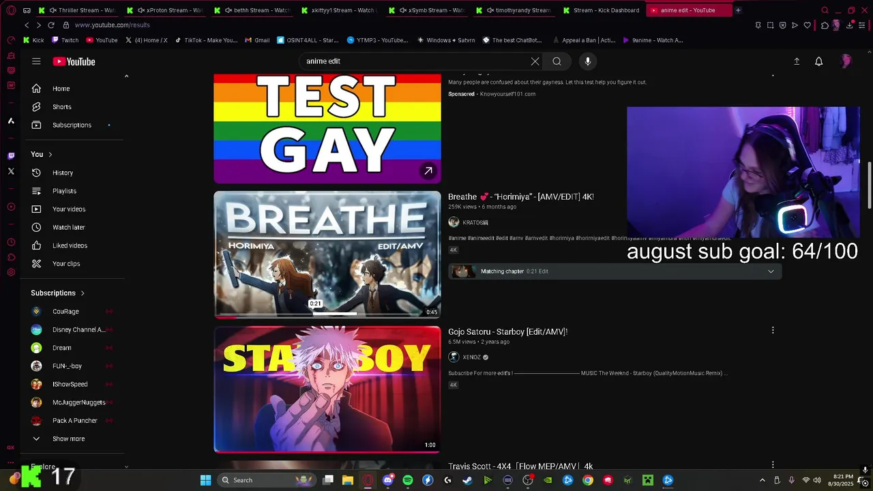Expand the You section chevron
This screenshot has height=491, width=873.
click(x=50, y=154)
